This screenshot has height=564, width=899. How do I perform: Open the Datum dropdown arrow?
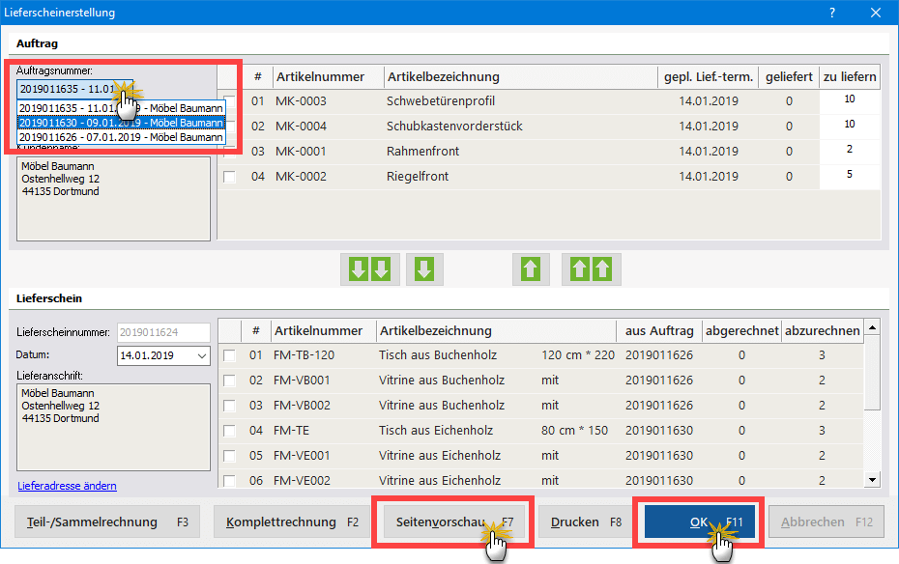pyautogui.click(x=201, y=356)
